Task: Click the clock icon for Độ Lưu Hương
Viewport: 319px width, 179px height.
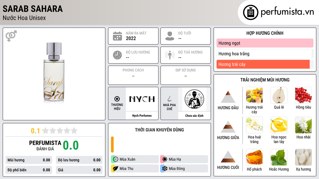Action: click(117, 55)
